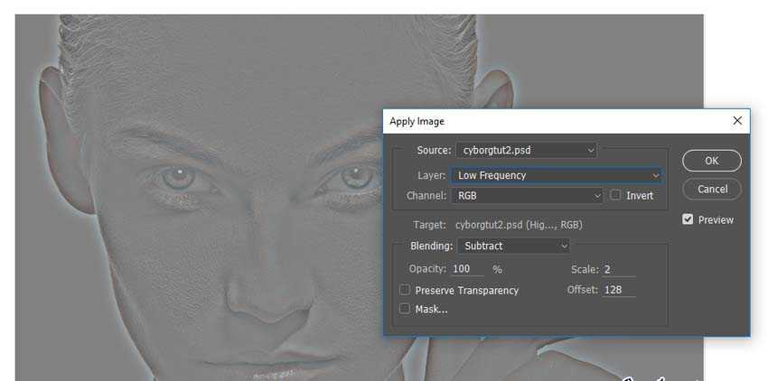Click the Cancel button

coord(712,189)
